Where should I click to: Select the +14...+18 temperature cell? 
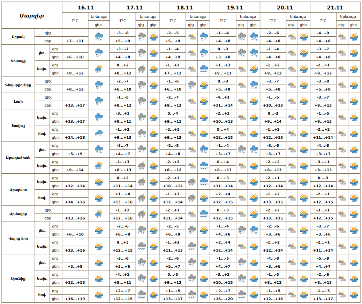pos(75,137)
